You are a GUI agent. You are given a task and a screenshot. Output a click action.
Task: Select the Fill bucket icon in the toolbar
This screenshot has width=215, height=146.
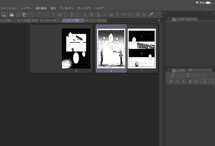point(60,14)
